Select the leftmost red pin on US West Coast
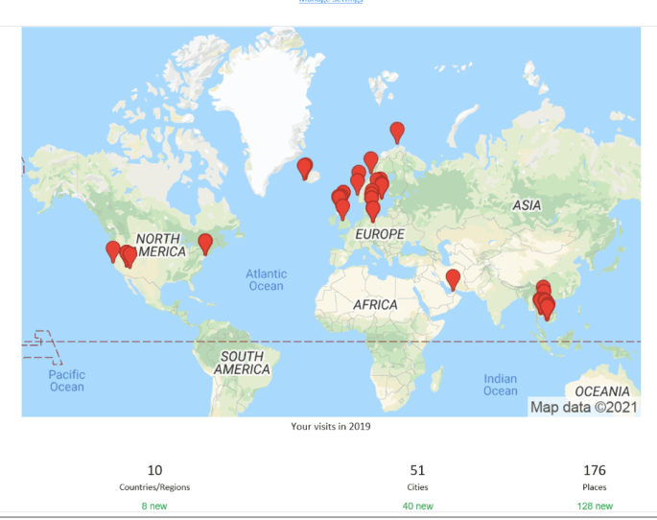 pos(113,250)
